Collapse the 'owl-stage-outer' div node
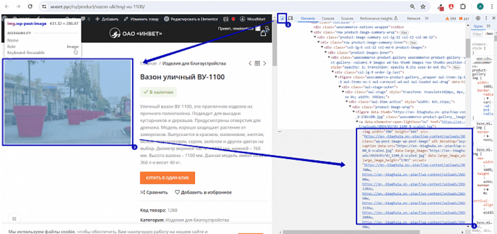Screen dimensions: 497x234 (339, 87)
